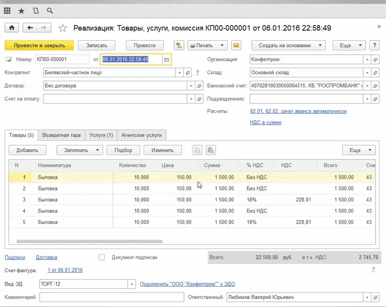The image size is (386, 307).
Task: Click the Favorites star in top bar
Action: pyautogui.click(x=21, y=10)
